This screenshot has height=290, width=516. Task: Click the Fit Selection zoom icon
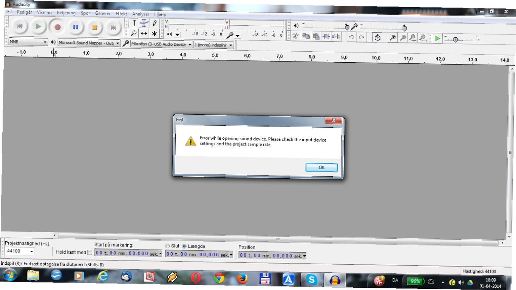(x=413, y=38)
